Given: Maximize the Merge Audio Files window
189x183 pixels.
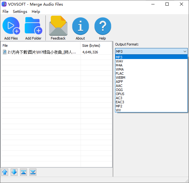Looking at the screenshot, I should pyautogui.click(x=167, y=4).
